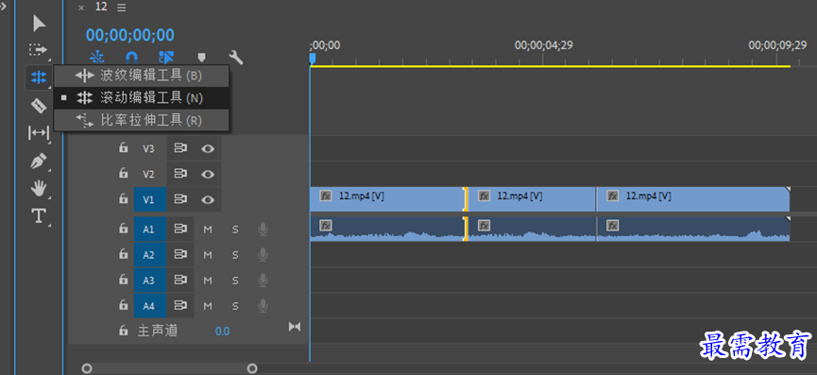Mute track A4 with M button
The height and width of the screenshot is (375, 817).
(x=208, y=306)
